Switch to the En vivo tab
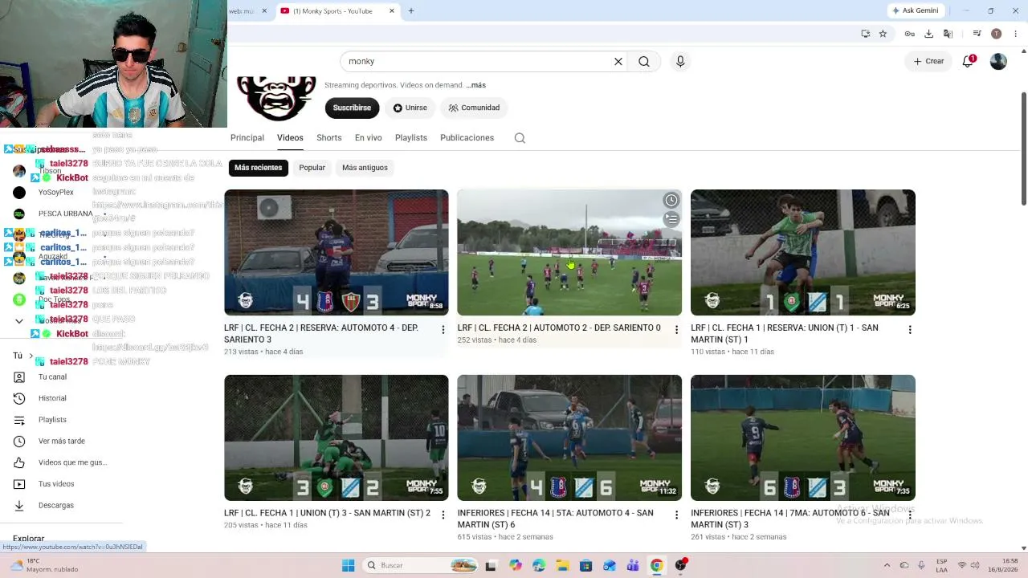Viewport: 1028px width, 578px height. coord(369,138)
